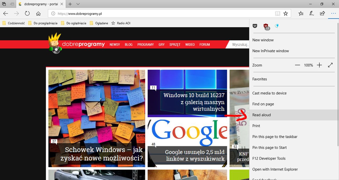Image resolution: width=339 pixels, height=180 pixels.
Task: Open the Share icon
Action: (322, 13)
